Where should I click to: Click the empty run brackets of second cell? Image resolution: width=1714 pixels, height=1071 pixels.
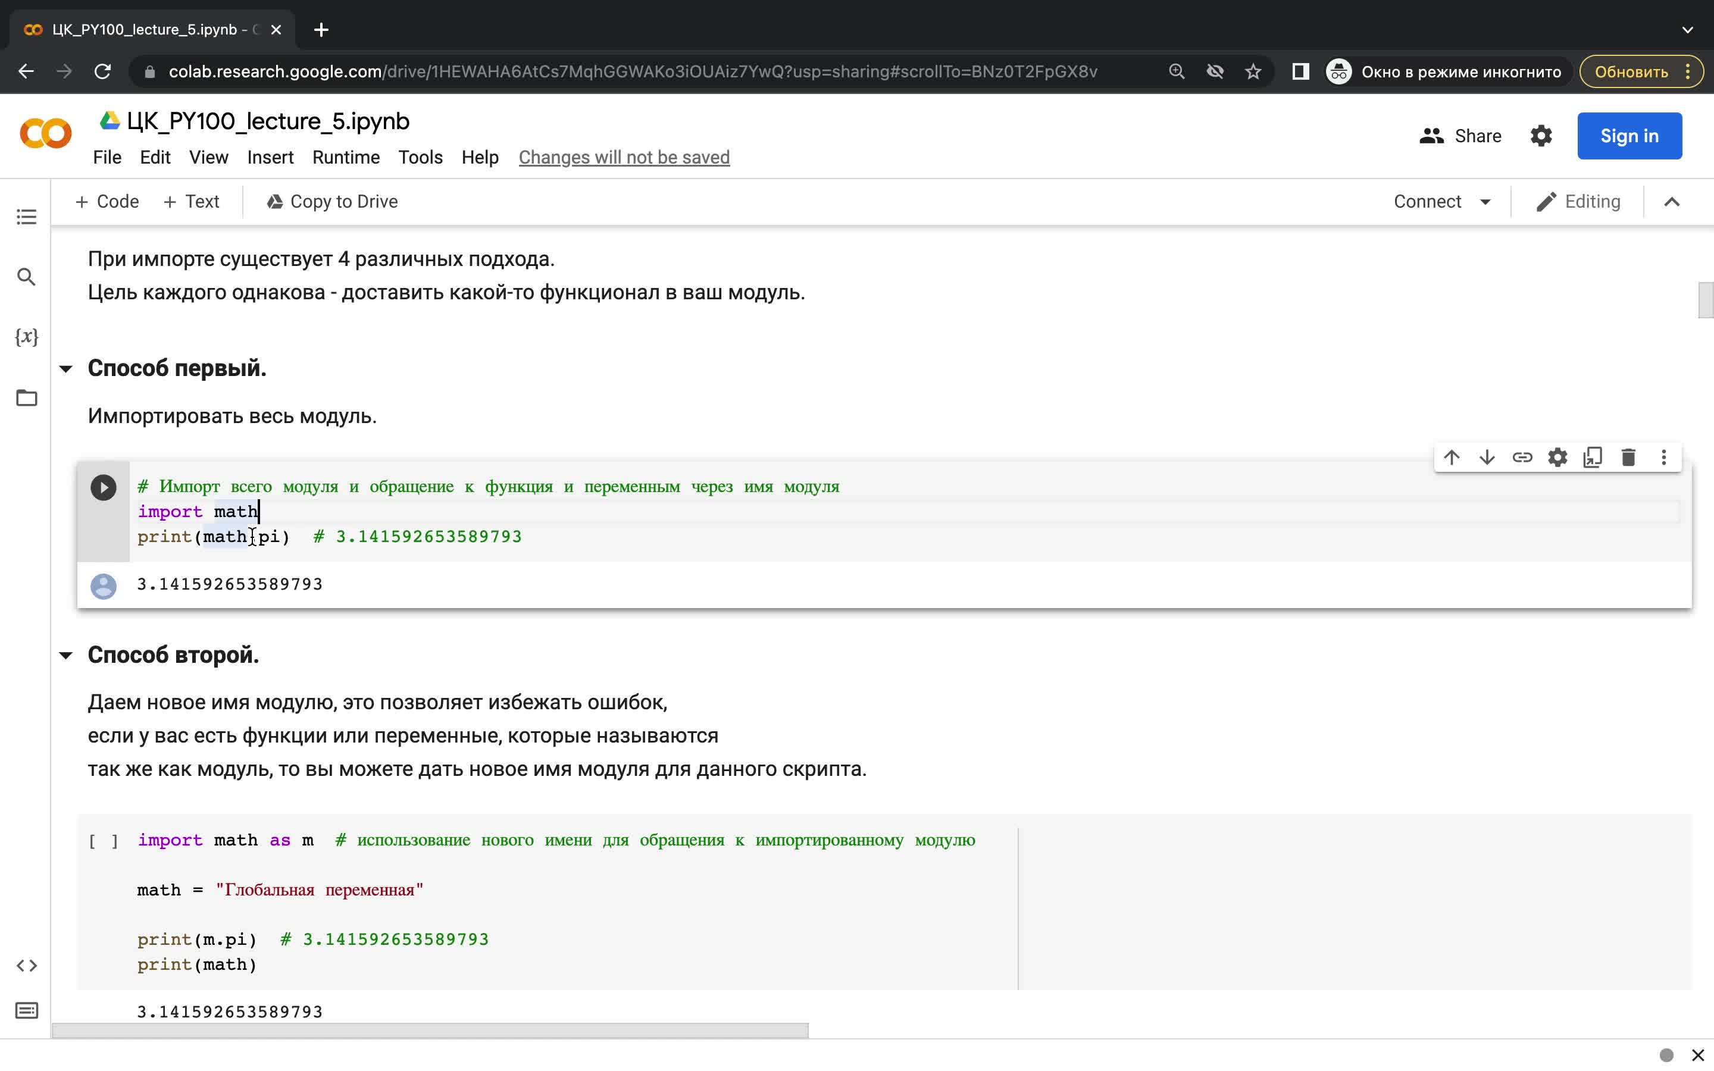104,841
